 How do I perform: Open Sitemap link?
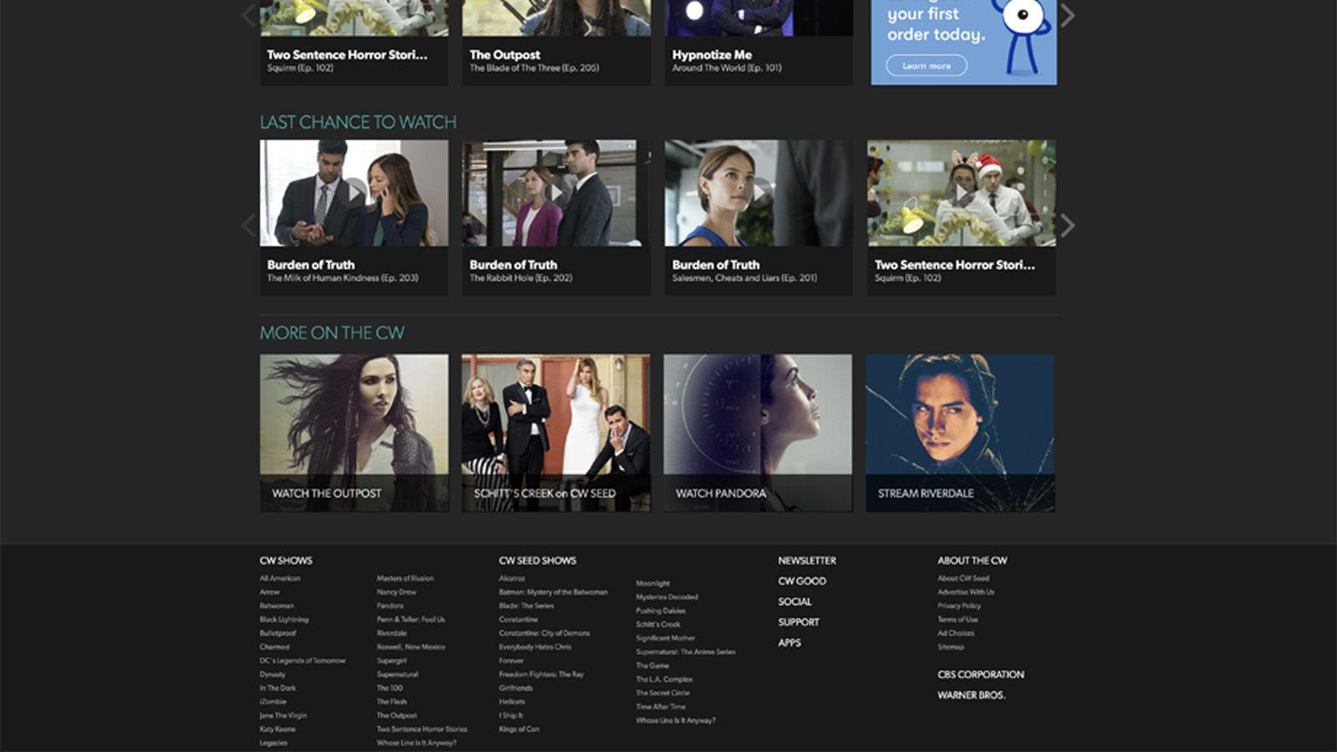[x=951, y=647]
